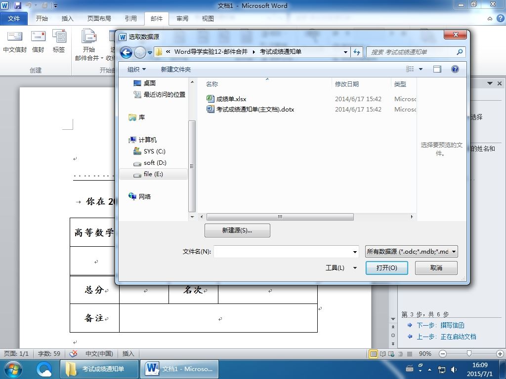This screenshot has width=506, height=379.
Task: Open Start Mail Merge (开始邮件合并) ribbon button
Action: point(89,45)
